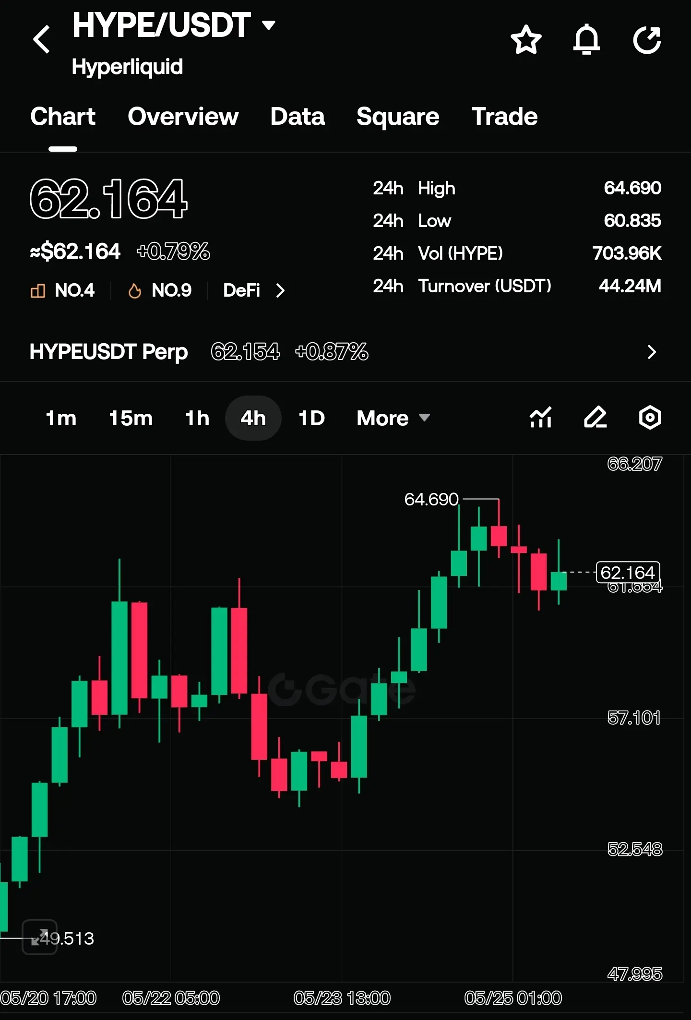The image size is (691, 1020).
Task: Tap the 05/22 05:00 time axis label
Action: pyautogui.click(x=171, y=998)
